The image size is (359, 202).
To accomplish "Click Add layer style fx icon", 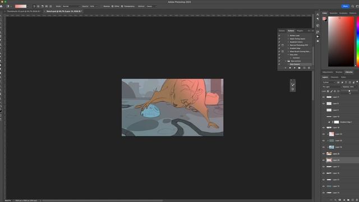I will (x=335, y=200).
